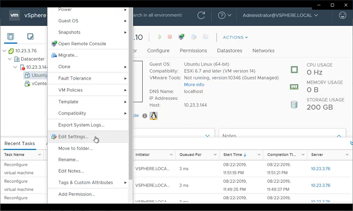Image resolution: width=353 pixels, height=211 pixels.
Task: Choose Edit Settings... from context menu
Action: tap(88, 137)
